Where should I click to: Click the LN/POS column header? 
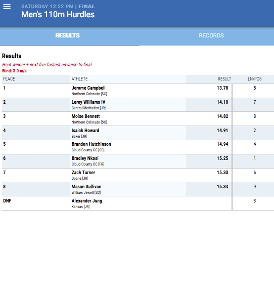(x=255, y=79)
